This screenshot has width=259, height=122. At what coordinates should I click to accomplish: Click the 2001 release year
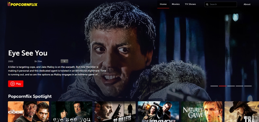(x=11, y=61)
